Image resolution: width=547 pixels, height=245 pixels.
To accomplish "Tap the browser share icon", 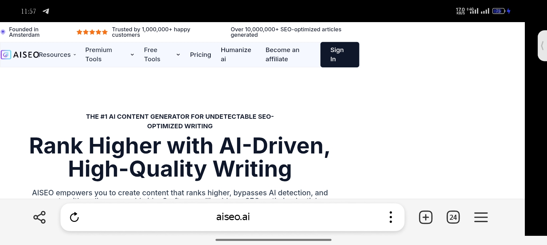I will tap(40, 217).
